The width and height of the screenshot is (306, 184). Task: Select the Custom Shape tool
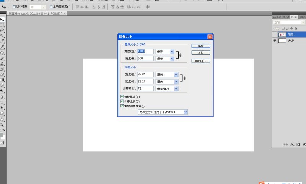2,113
